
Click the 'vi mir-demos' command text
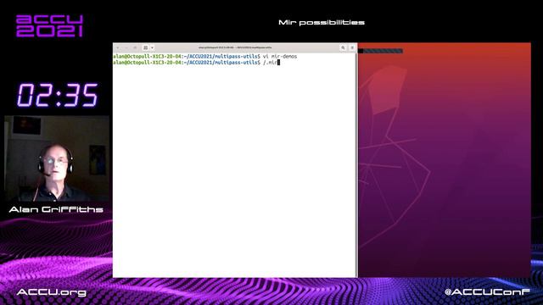pos(280,57)
